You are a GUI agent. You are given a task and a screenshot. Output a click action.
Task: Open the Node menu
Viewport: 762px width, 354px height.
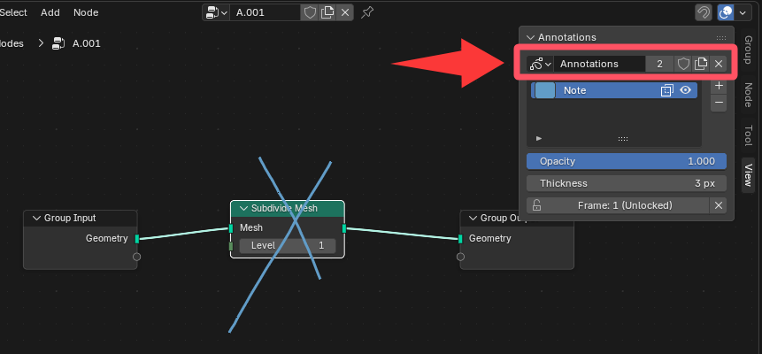pyautogui.click(x=86, y=12)
